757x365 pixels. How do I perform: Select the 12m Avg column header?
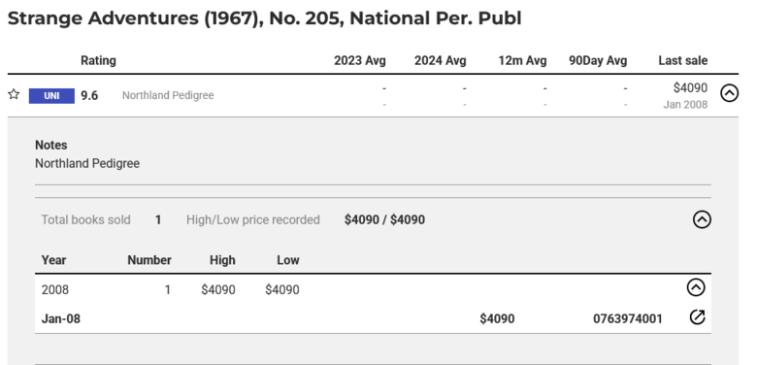point(522,61)
